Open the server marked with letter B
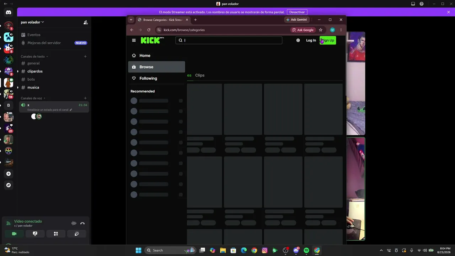Screen dimensions: 455x256 click(9, 105)
